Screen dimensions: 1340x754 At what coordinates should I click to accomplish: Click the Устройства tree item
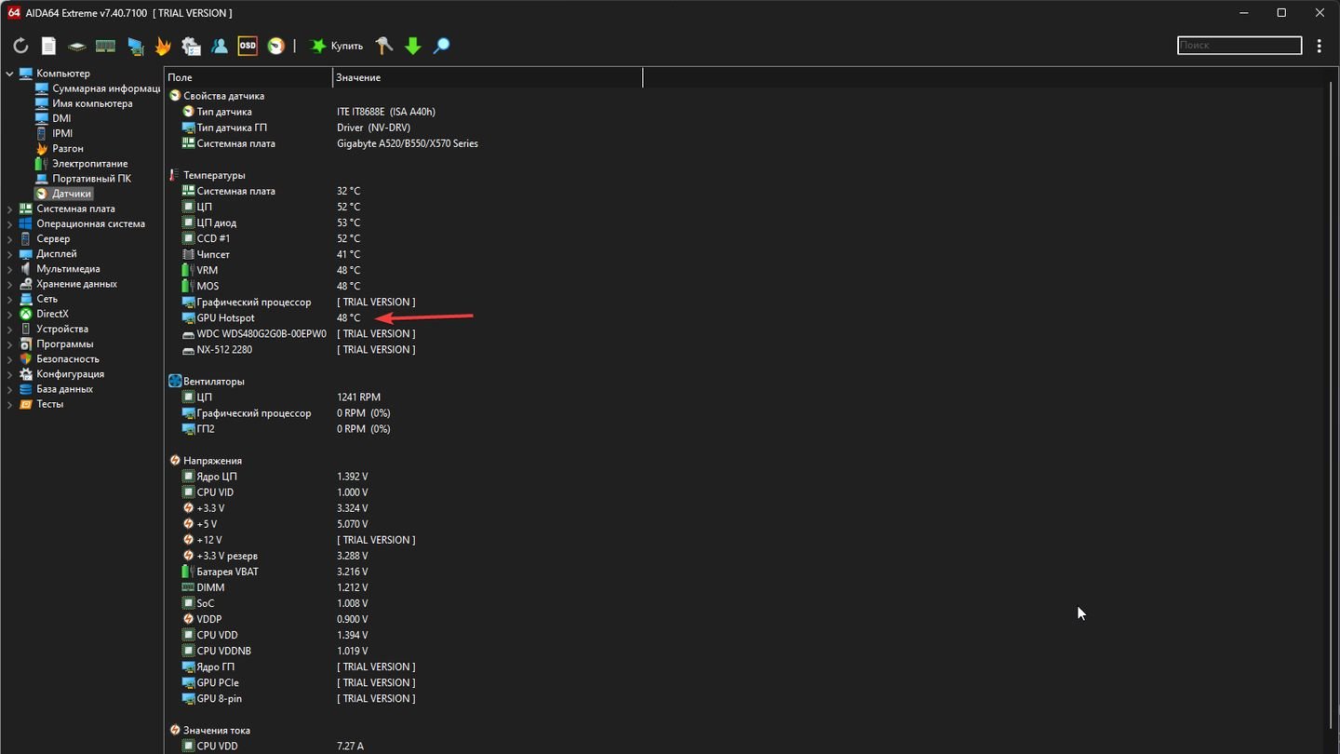click(x=54, y=330)
